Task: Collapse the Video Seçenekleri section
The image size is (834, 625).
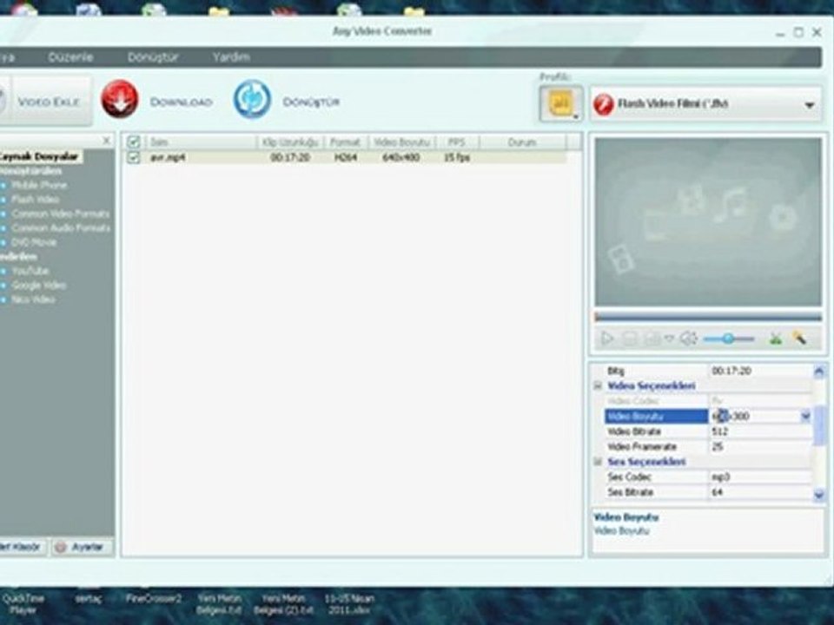Action: pos(598,385)
